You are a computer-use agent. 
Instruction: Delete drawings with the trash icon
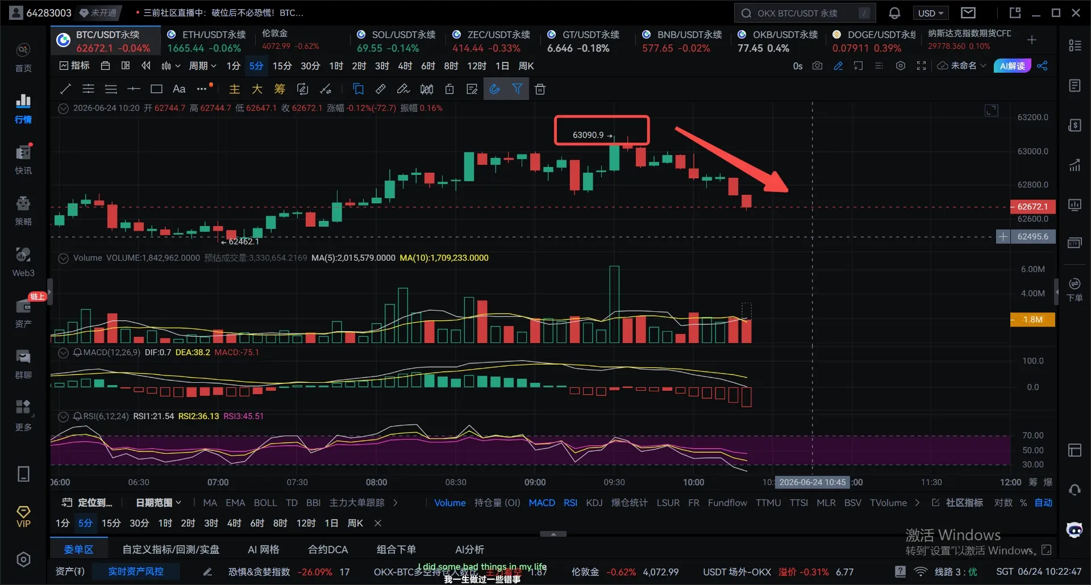pos(540,89)
